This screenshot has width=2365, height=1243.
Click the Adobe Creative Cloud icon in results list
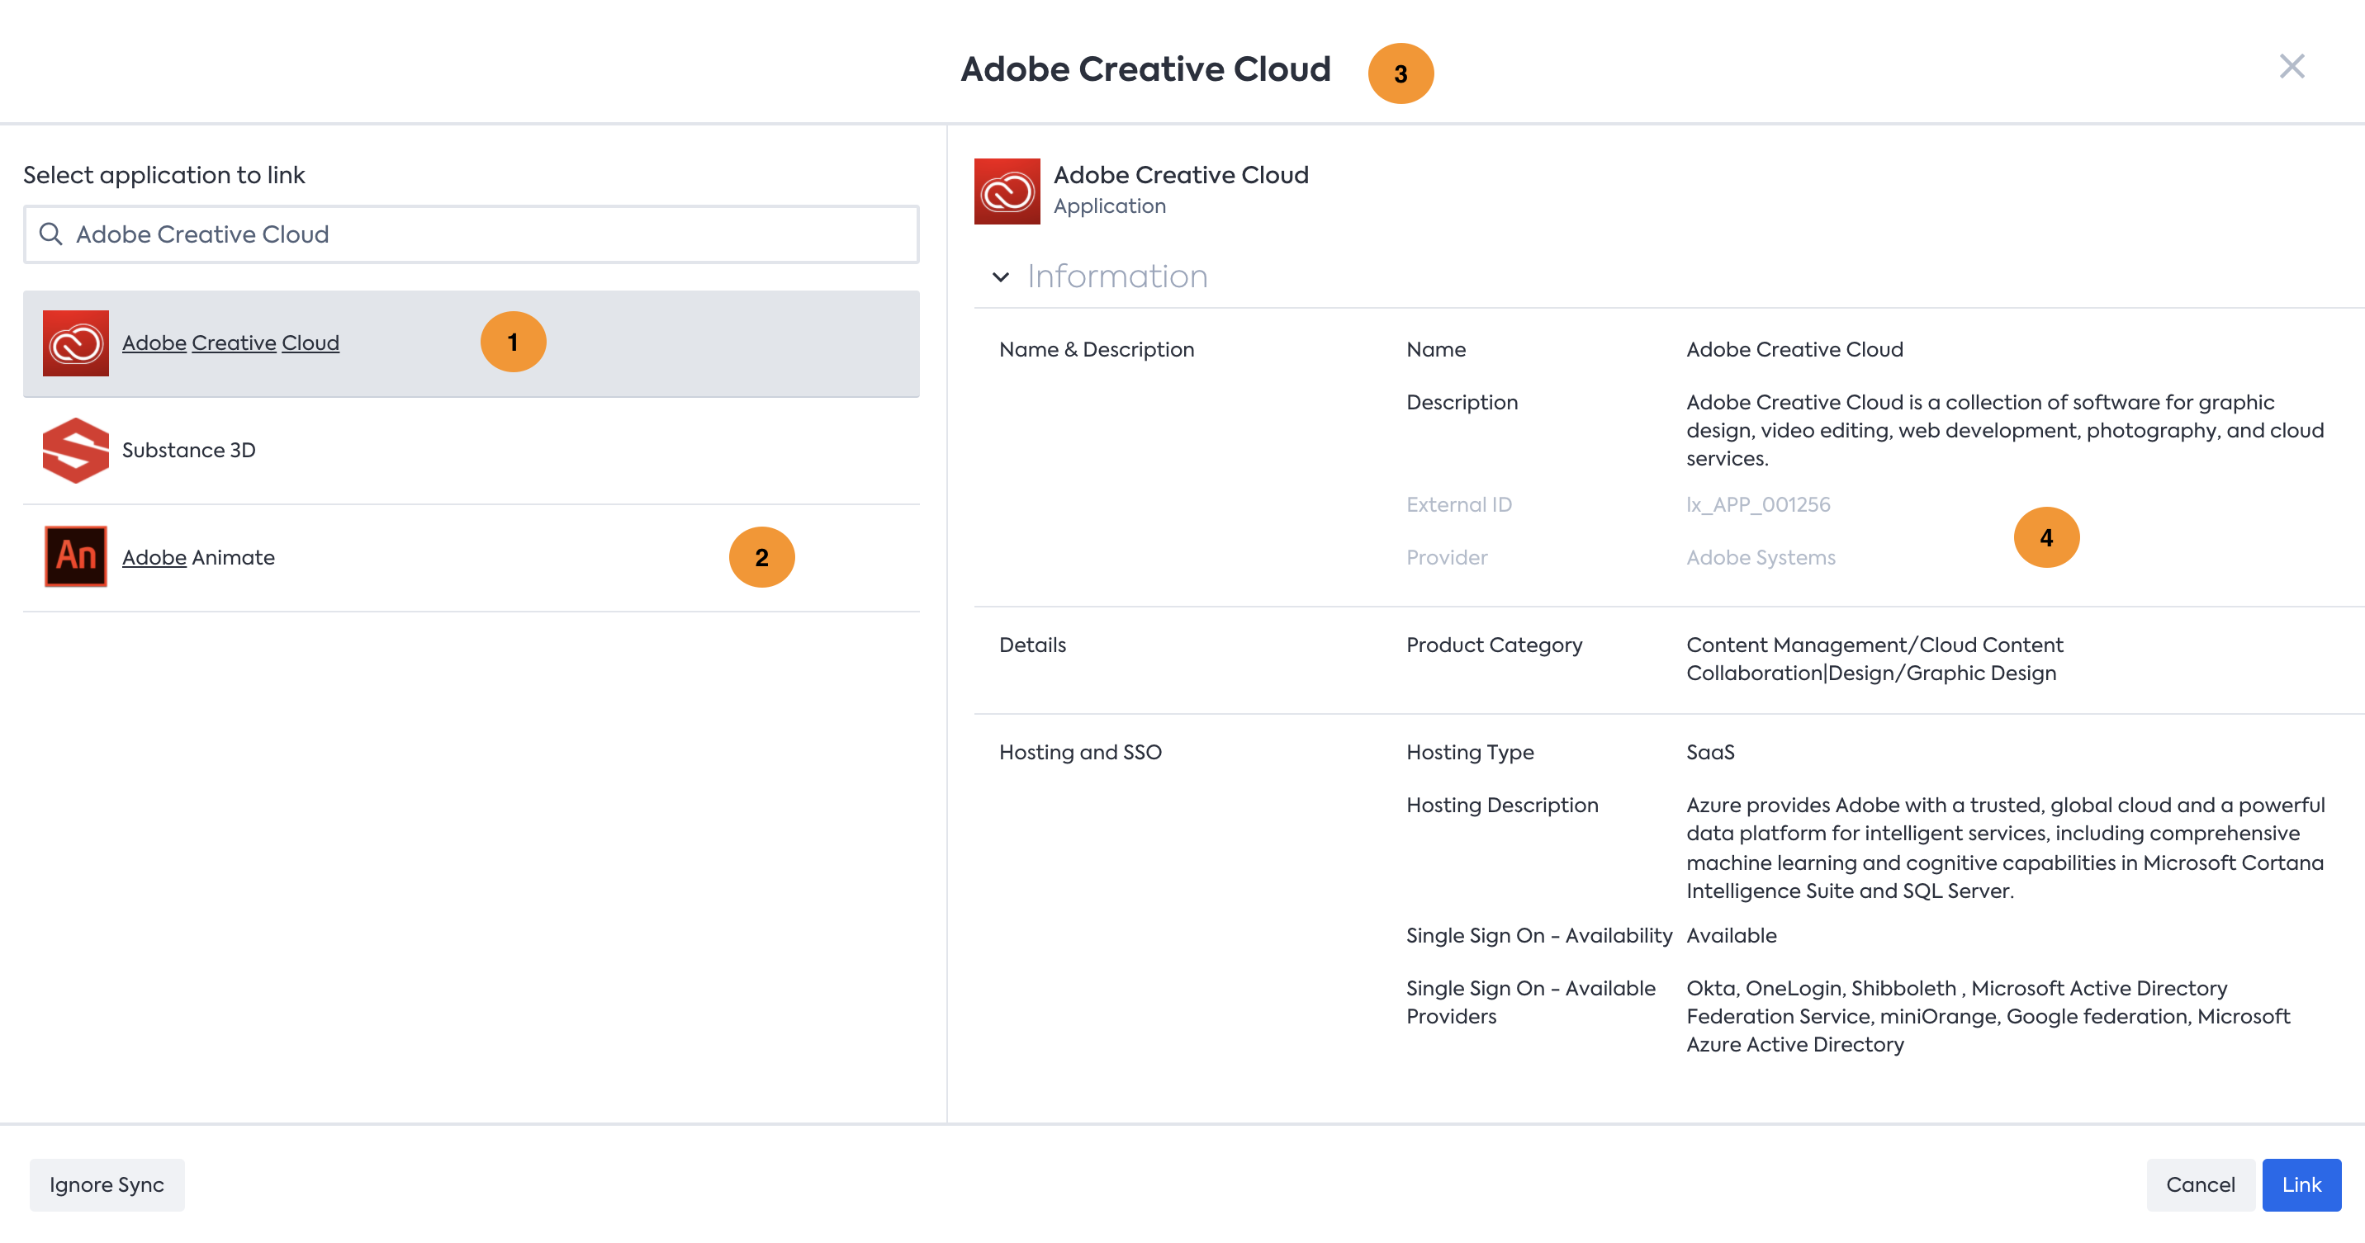click(75, 343)
